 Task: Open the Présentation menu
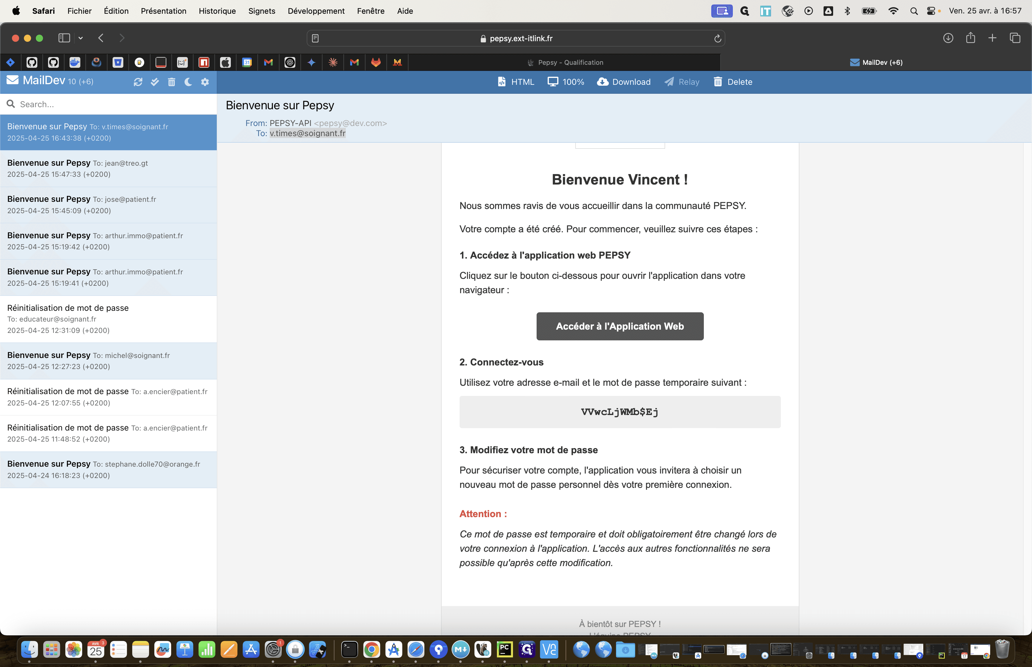point(163,11)
